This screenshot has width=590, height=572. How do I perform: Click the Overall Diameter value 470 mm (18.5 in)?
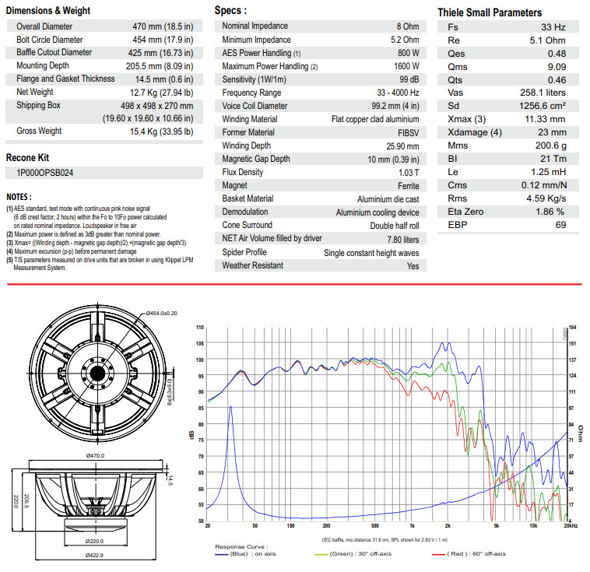coord(163,26)
